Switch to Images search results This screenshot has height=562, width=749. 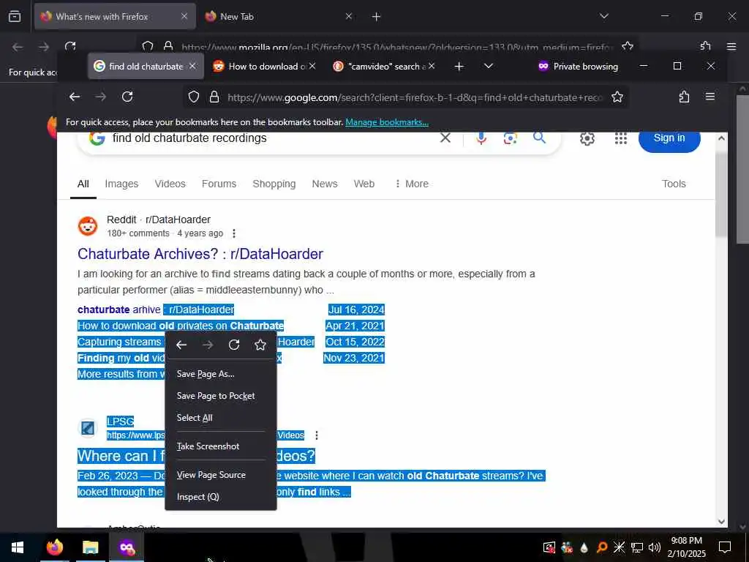(121, 184)
